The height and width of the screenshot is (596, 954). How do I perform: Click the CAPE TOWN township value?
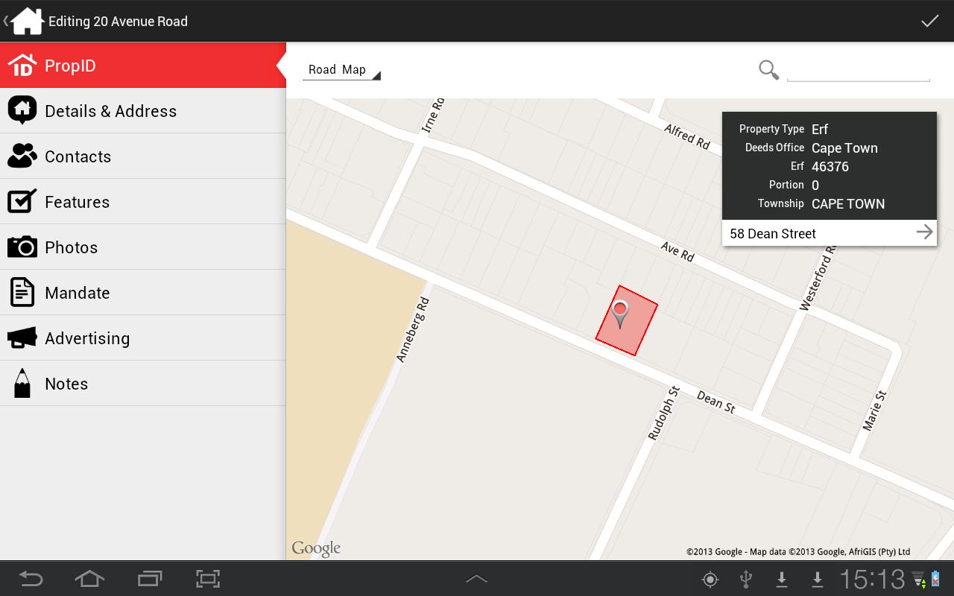[x=848, y=203]
